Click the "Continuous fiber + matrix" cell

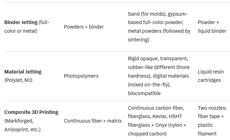pyautogui.click(x=92, y=121)
